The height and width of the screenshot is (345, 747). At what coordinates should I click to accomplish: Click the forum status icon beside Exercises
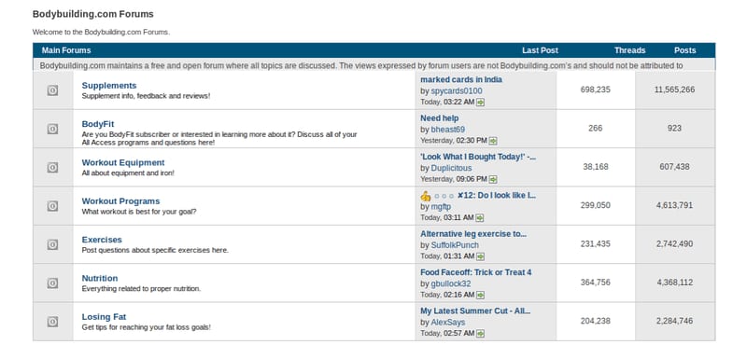coord(53,244)
